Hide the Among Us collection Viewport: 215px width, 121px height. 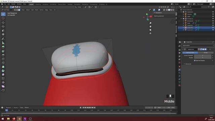click(x=213, y=19)
